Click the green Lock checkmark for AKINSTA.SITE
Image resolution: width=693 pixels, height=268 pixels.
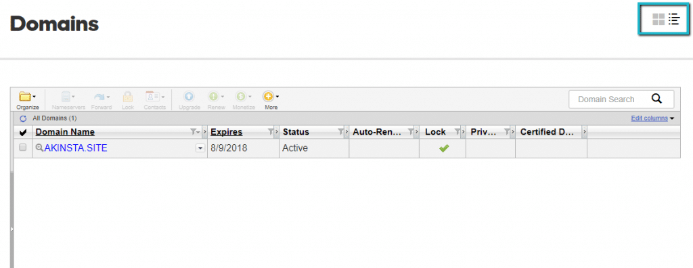[444, 149]
